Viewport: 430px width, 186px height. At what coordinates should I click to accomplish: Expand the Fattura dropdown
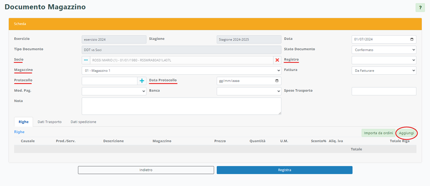point(384,71)
